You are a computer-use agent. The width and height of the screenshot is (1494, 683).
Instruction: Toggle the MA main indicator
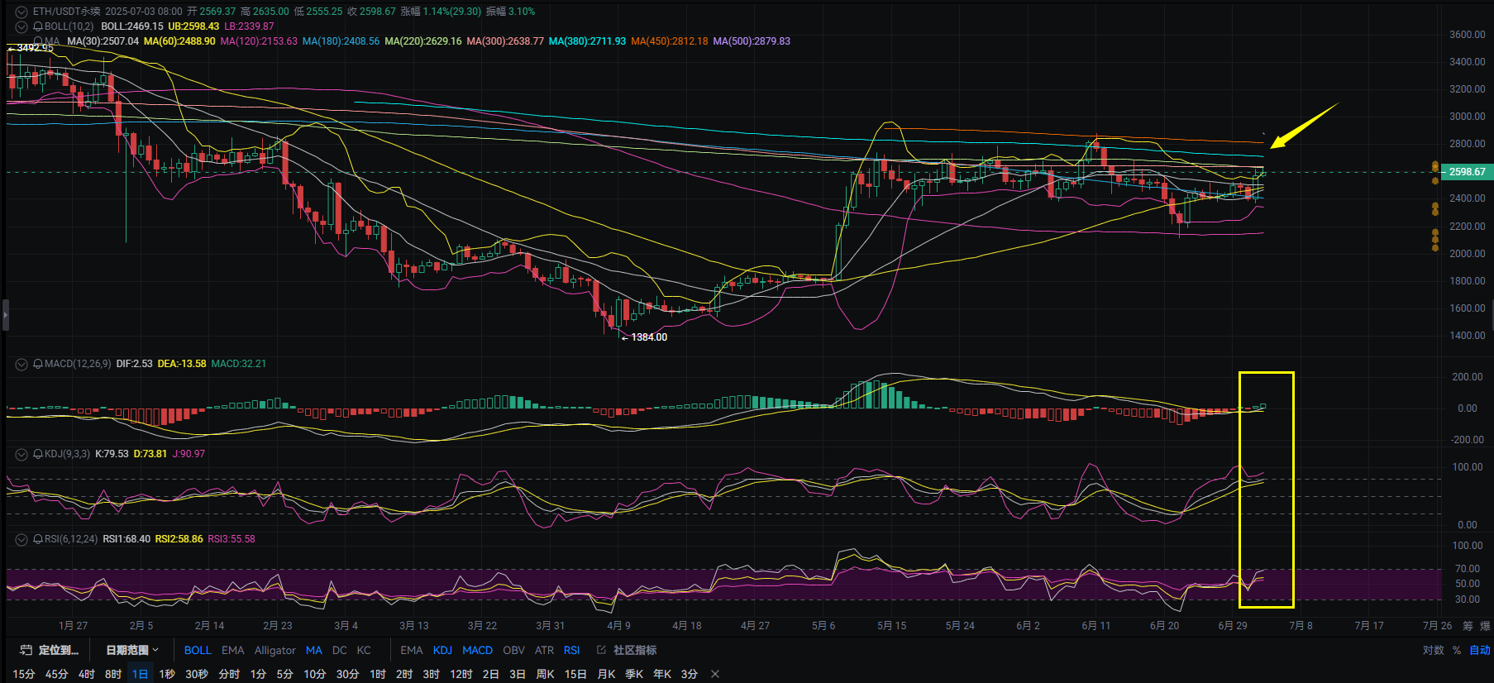[x=314, y=650]
